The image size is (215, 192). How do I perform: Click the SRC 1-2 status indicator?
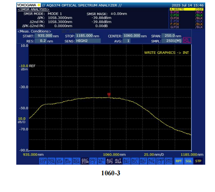[x=93, y=161]
